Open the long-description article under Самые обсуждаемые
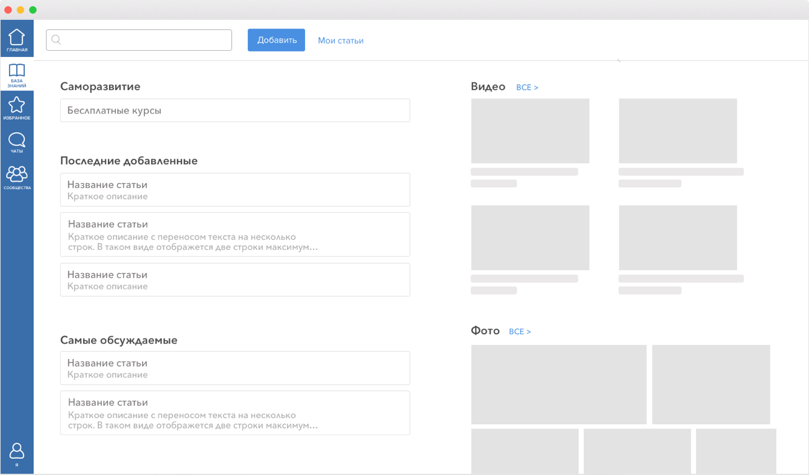The width and height of the screenshot is (809, 475). 235,413
